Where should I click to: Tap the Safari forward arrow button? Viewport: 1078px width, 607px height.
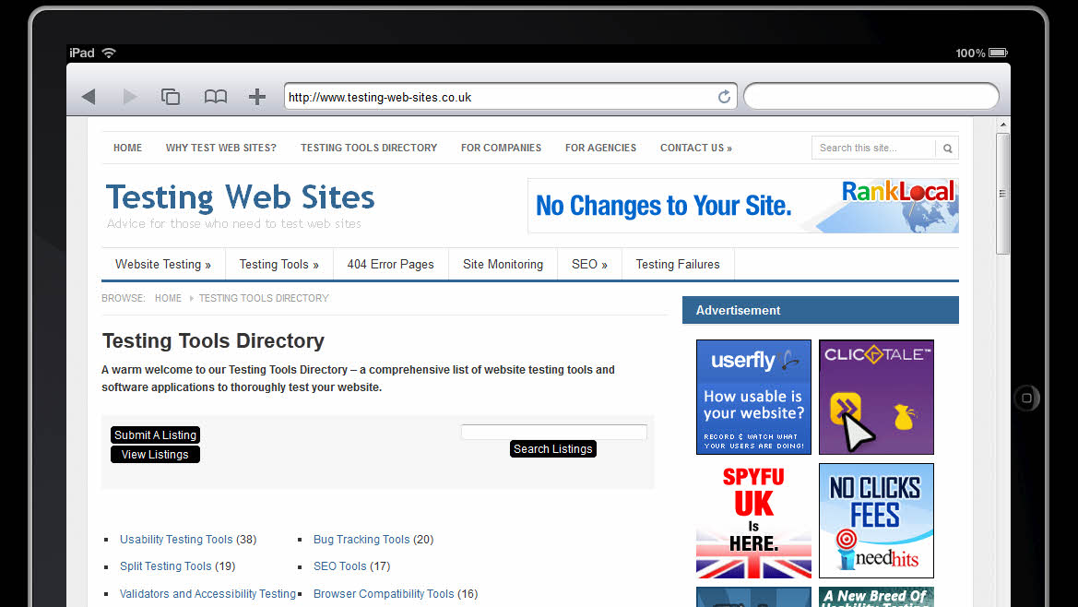(x=130, y=97)
